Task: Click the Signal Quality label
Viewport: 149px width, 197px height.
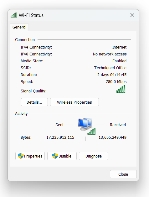Action: (33, 91)
